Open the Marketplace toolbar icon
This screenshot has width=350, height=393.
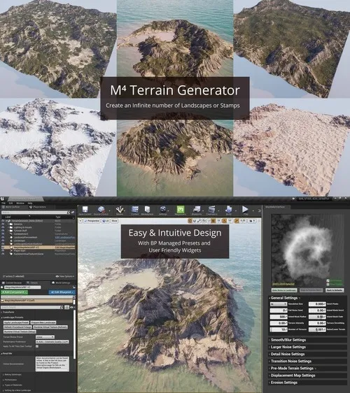147,210
